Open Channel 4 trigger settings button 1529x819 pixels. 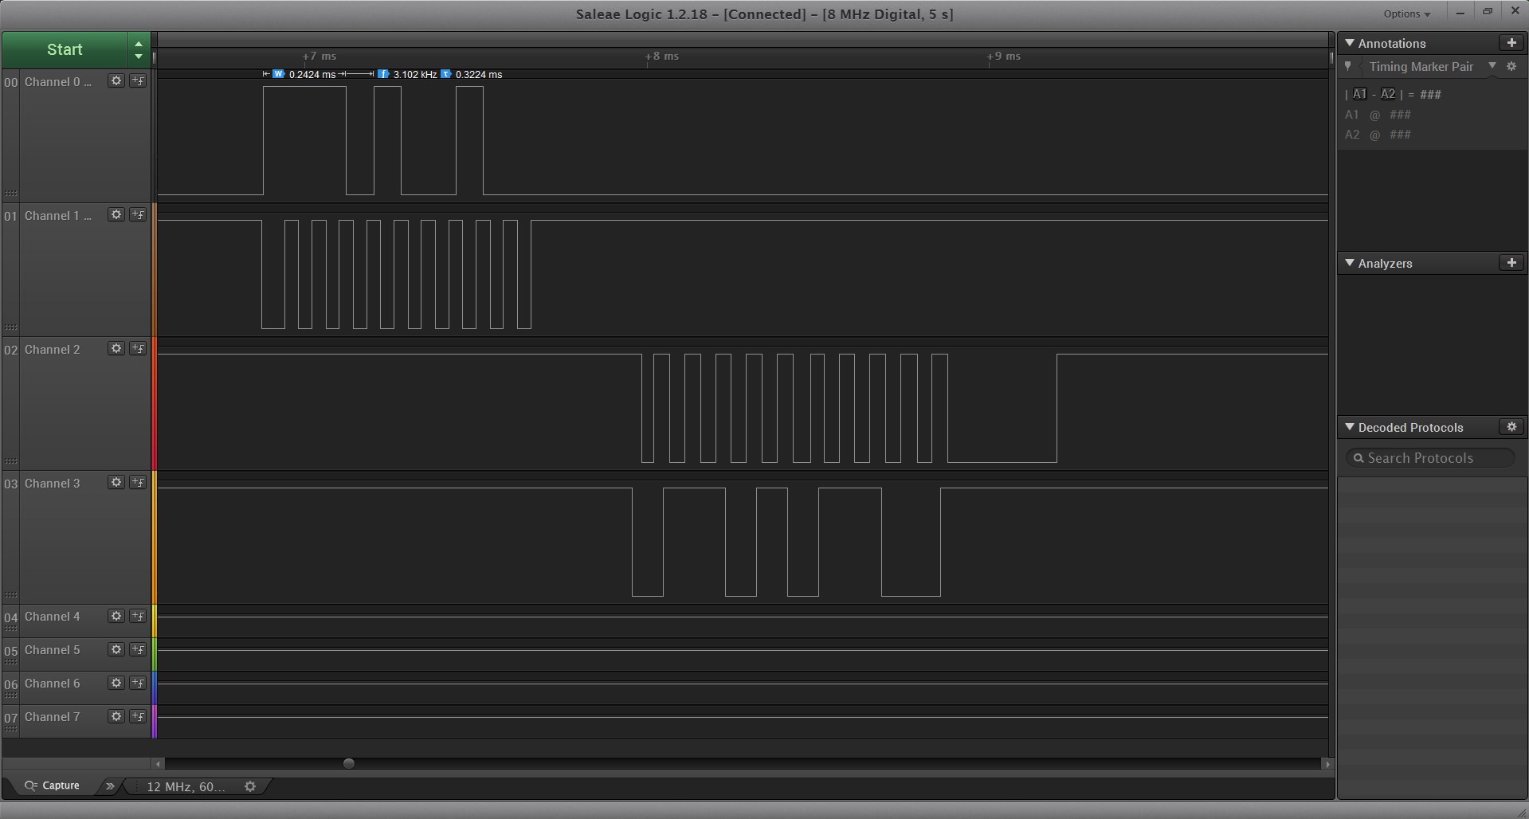[x=138, y=616]
